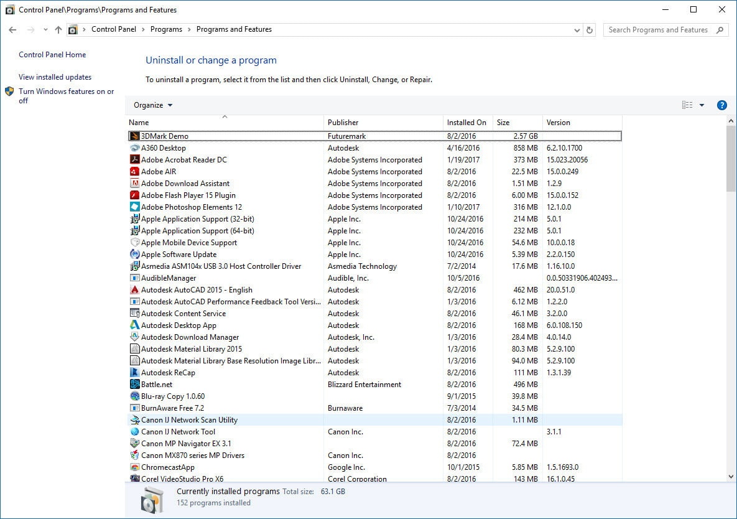The width and height of the screenshot is (737, 519).
Task: Click the Apple Software Update icon
Action: (x=134, y=255)
